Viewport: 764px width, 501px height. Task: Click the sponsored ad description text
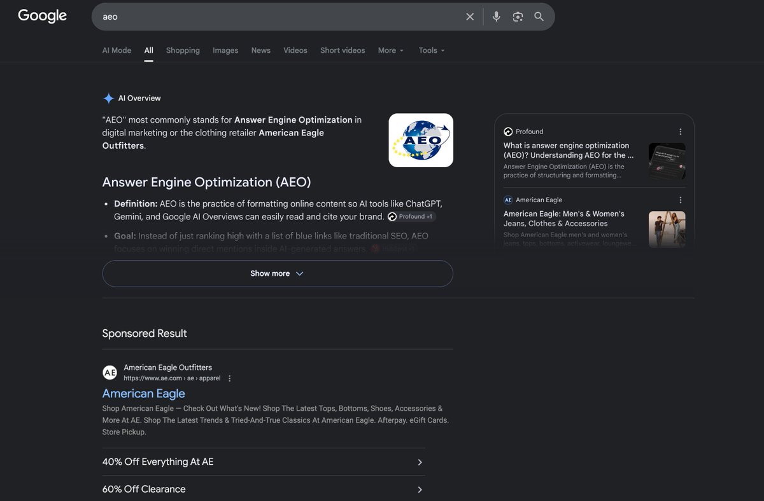point(276,420)
